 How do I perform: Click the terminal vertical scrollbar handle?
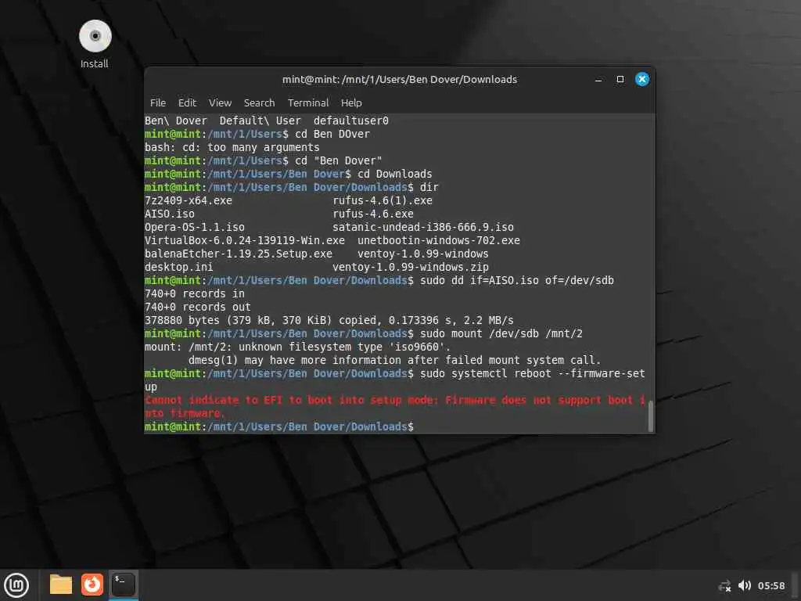pos(650,416)
